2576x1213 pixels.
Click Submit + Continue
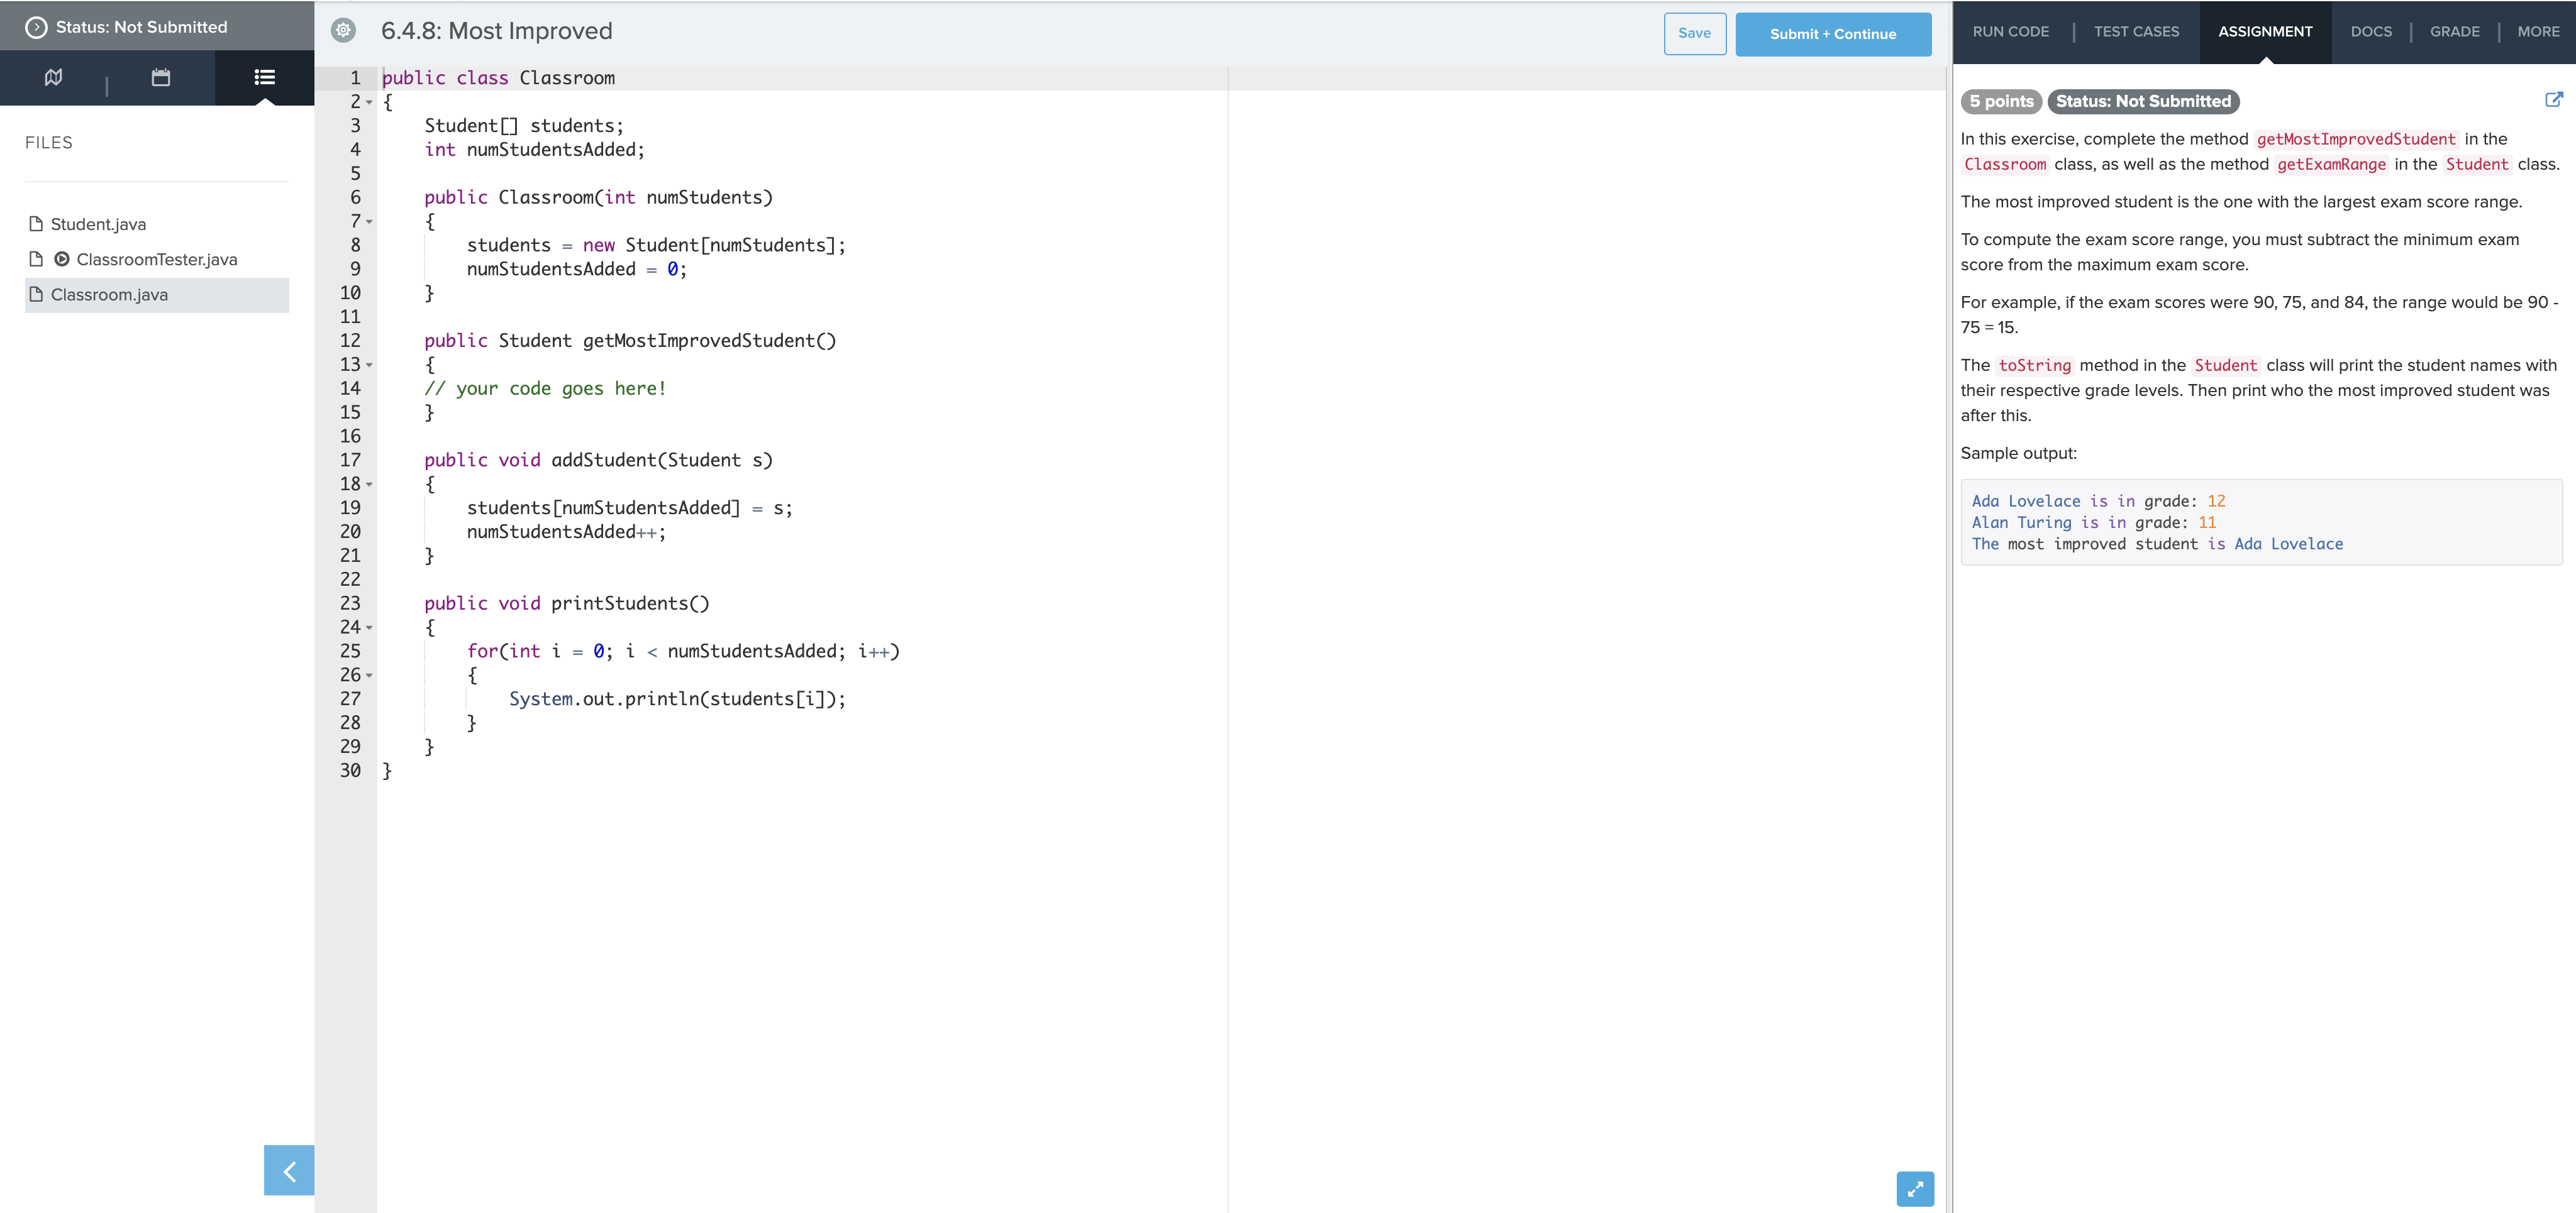pos(1833,34)
